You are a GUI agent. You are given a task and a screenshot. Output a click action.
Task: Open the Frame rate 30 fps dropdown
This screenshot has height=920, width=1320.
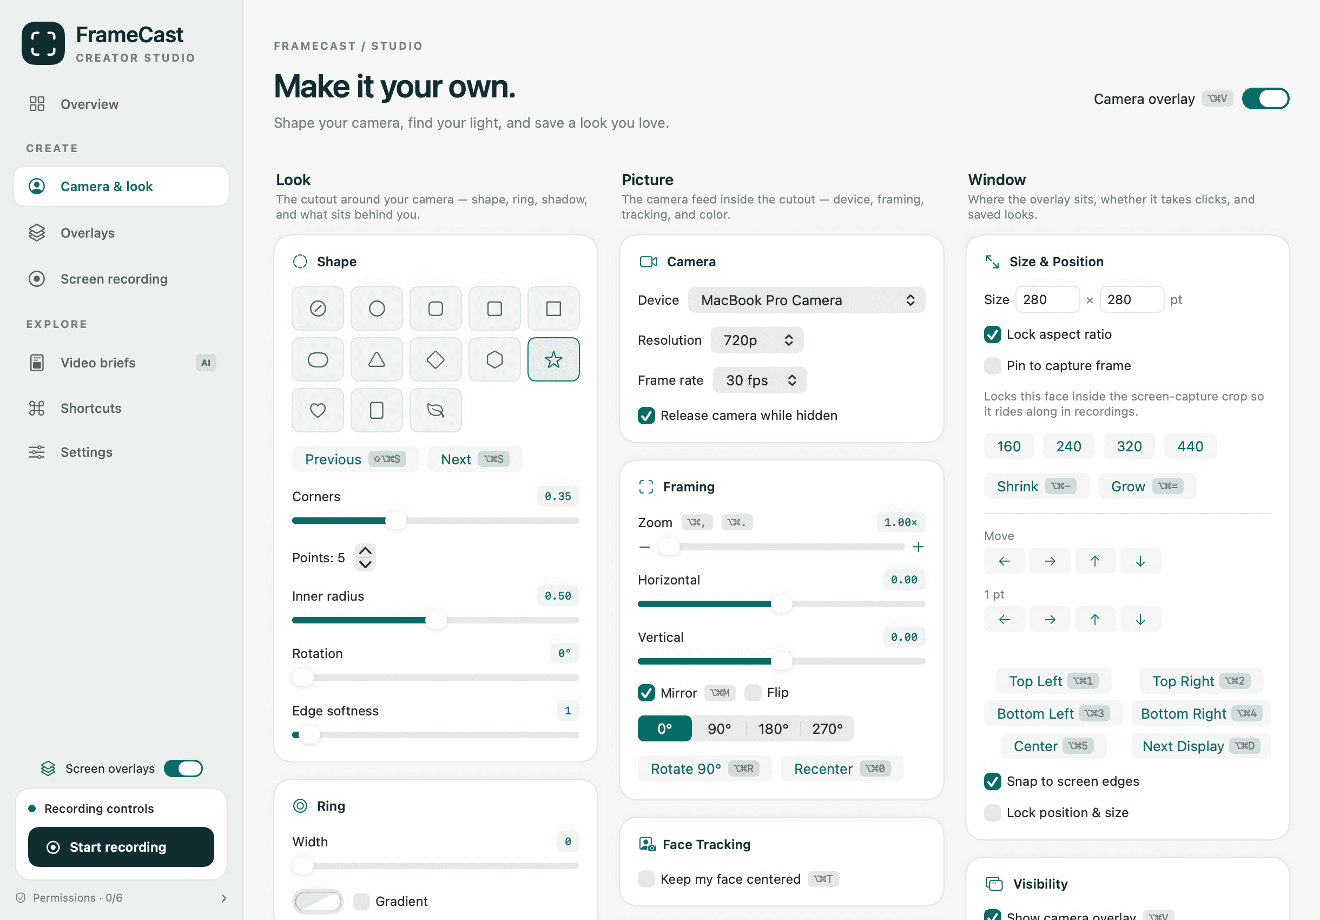[760, 380]
